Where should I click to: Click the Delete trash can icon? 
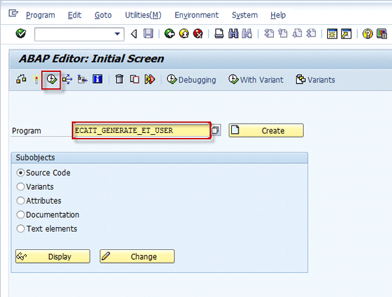coord(120,79)
